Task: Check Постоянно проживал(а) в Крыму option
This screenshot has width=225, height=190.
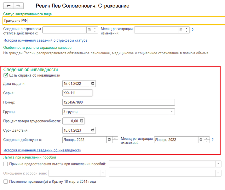Action: click(6, 181)
